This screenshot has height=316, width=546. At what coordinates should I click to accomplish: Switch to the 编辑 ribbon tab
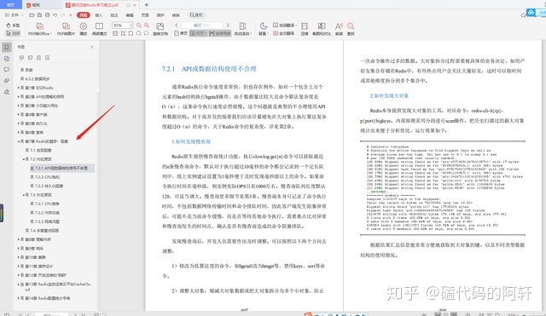click(x=130, y=15)
